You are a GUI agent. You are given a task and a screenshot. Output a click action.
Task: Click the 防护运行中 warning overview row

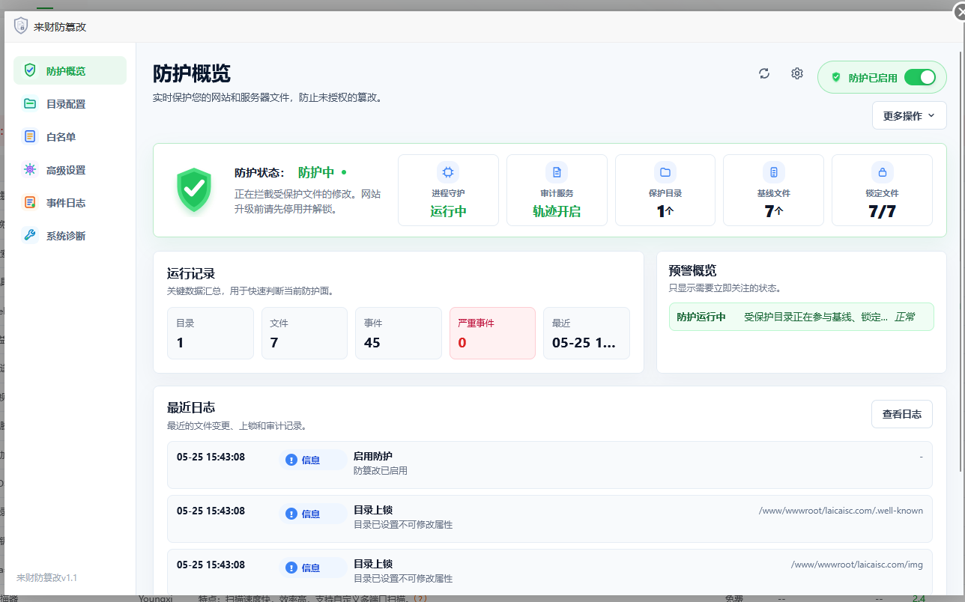tap(801, 317)
